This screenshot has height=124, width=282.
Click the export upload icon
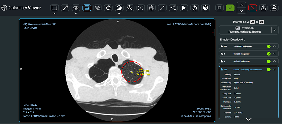point(263,8)
